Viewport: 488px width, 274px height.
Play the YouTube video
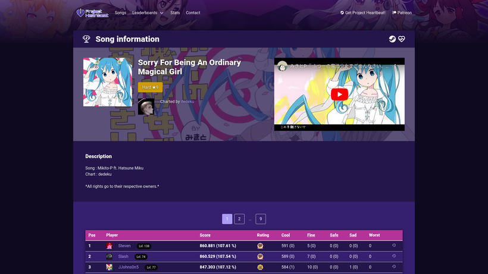coord(339,95)
